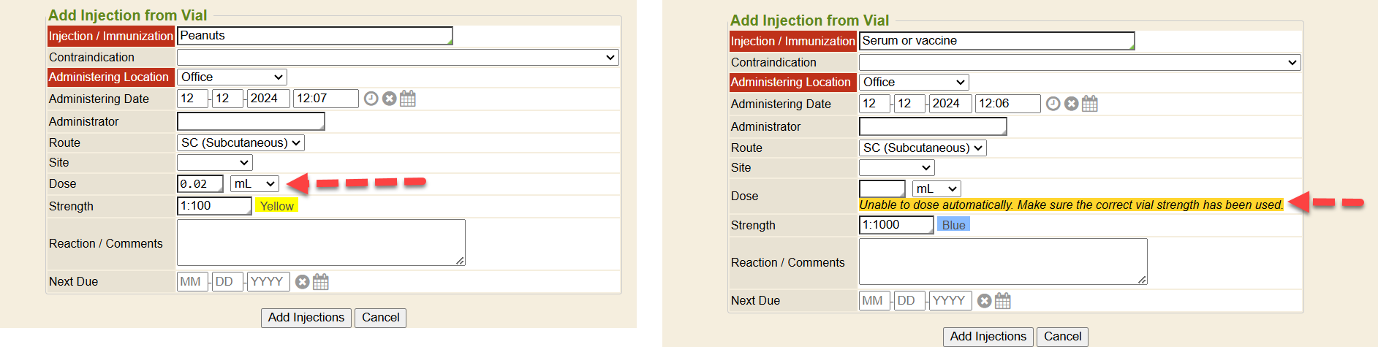Click Add Injections below the Peanuts form
Image resolution: width=1378 pixels, height=347 pixels.
point(306,318)
